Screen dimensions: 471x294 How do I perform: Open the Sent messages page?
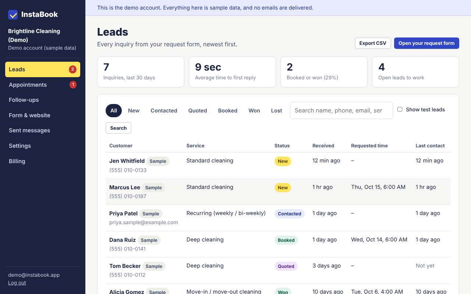tap(43, 130)
